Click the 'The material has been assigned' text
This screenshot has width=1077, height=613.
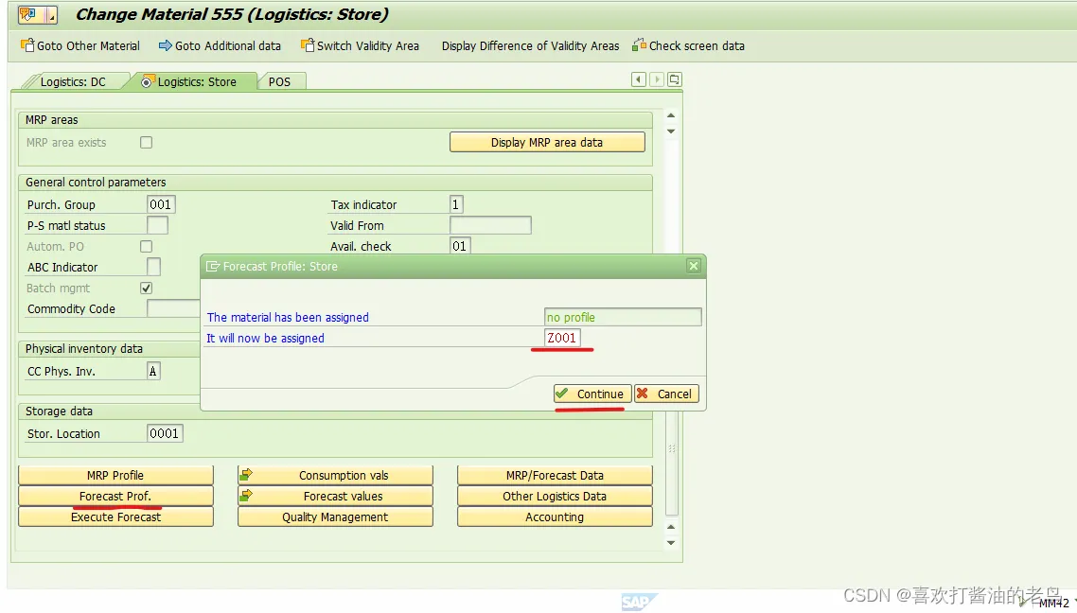(x=288, y=317)
